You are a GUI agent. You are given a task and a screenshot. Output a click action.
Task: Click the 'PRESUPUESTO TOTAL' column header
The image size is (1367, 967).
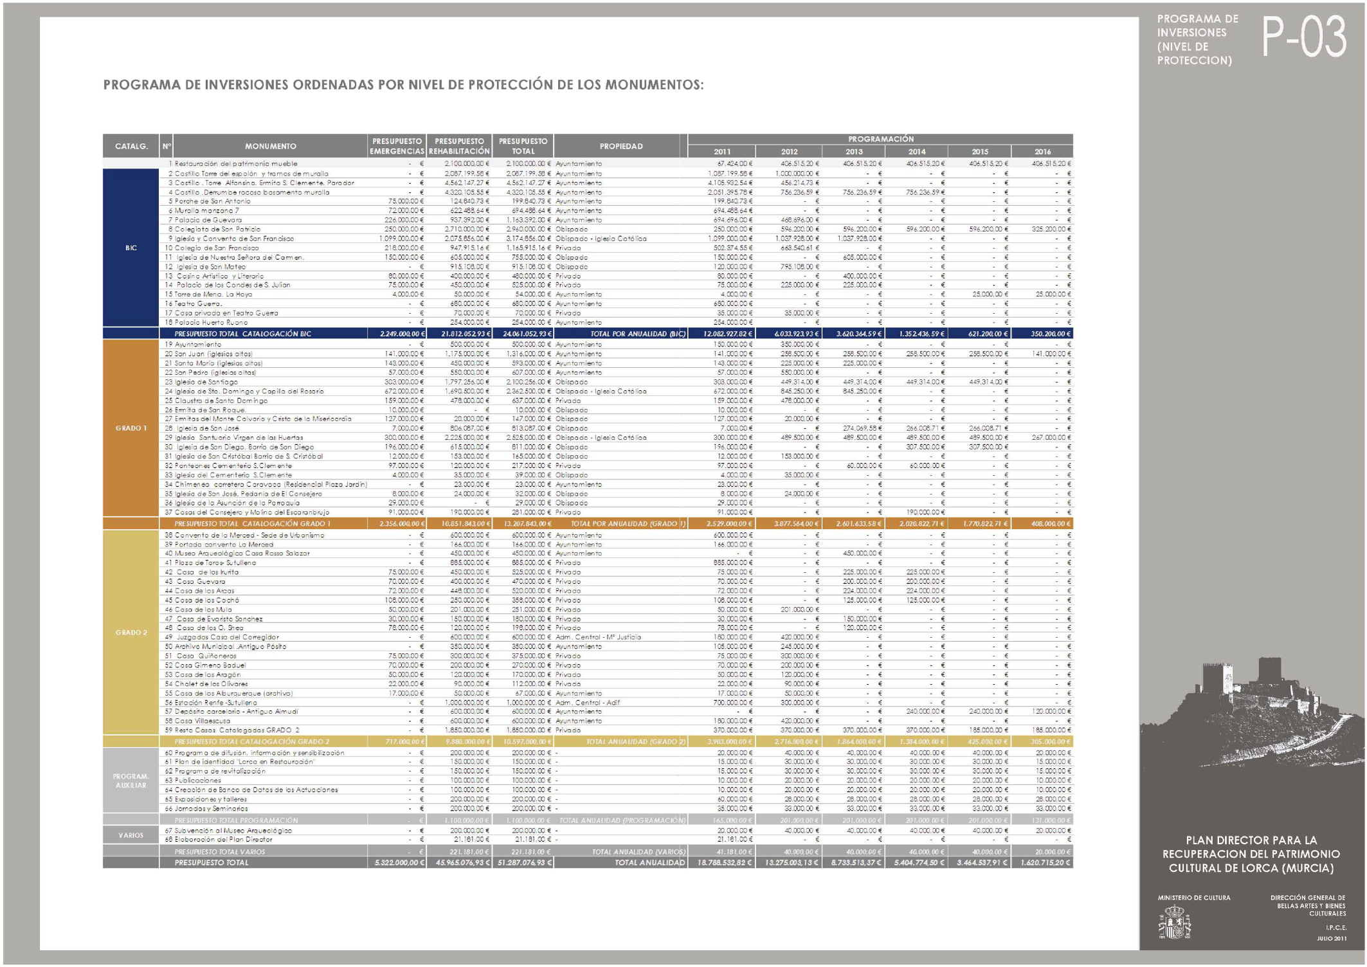[x=523, y=146]
